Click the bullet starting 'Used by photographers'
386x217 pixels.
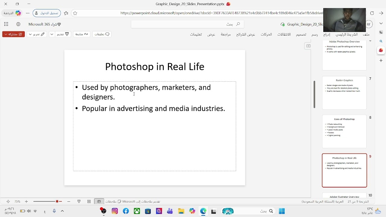tap(146, 92)
